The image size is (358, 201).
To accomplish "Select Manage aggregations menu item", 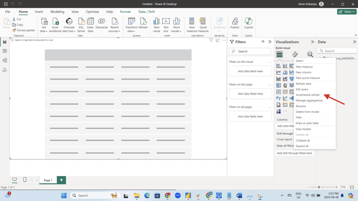I will (309, 101).
